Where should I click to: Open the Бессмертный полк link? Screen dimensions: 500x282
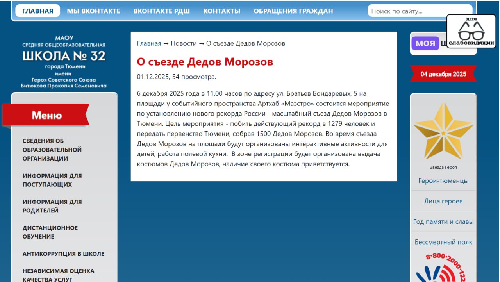443,242
